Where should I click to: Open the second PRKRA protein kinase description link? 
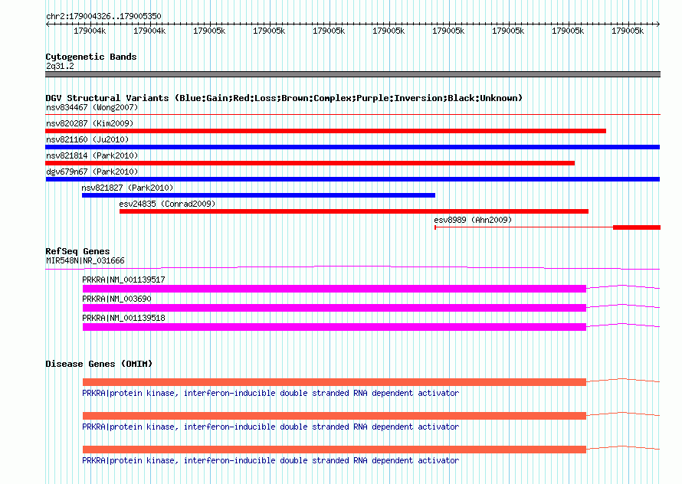(x=271, y=427)
